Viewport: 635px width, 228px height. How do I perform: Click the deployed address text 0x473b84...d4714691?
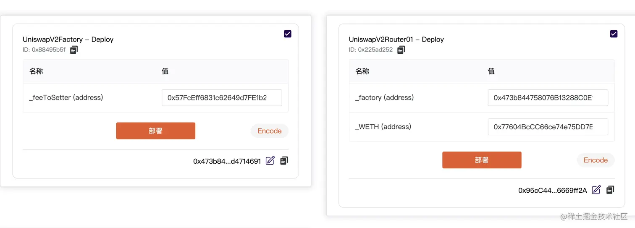227,161
